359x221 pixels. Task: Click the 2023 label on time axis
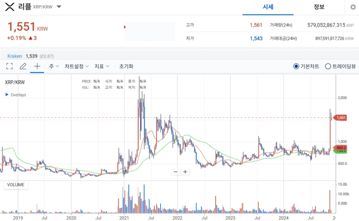click(x=230, y=218)
